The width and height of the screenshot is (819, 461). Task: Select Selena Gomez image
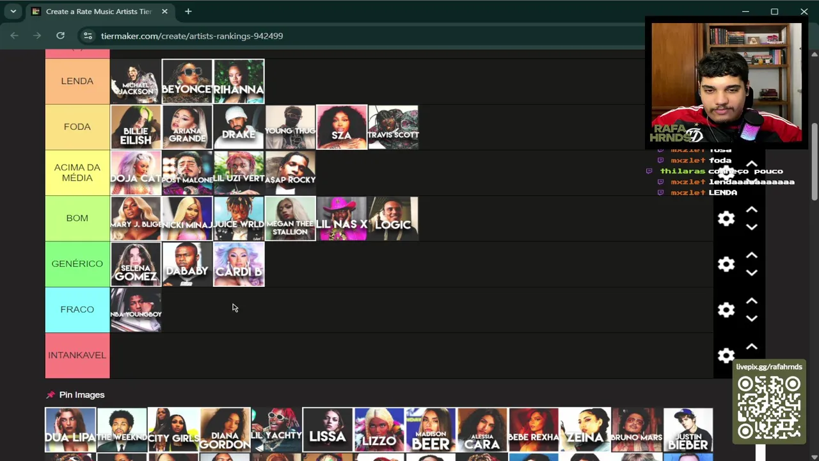(136, 264)
